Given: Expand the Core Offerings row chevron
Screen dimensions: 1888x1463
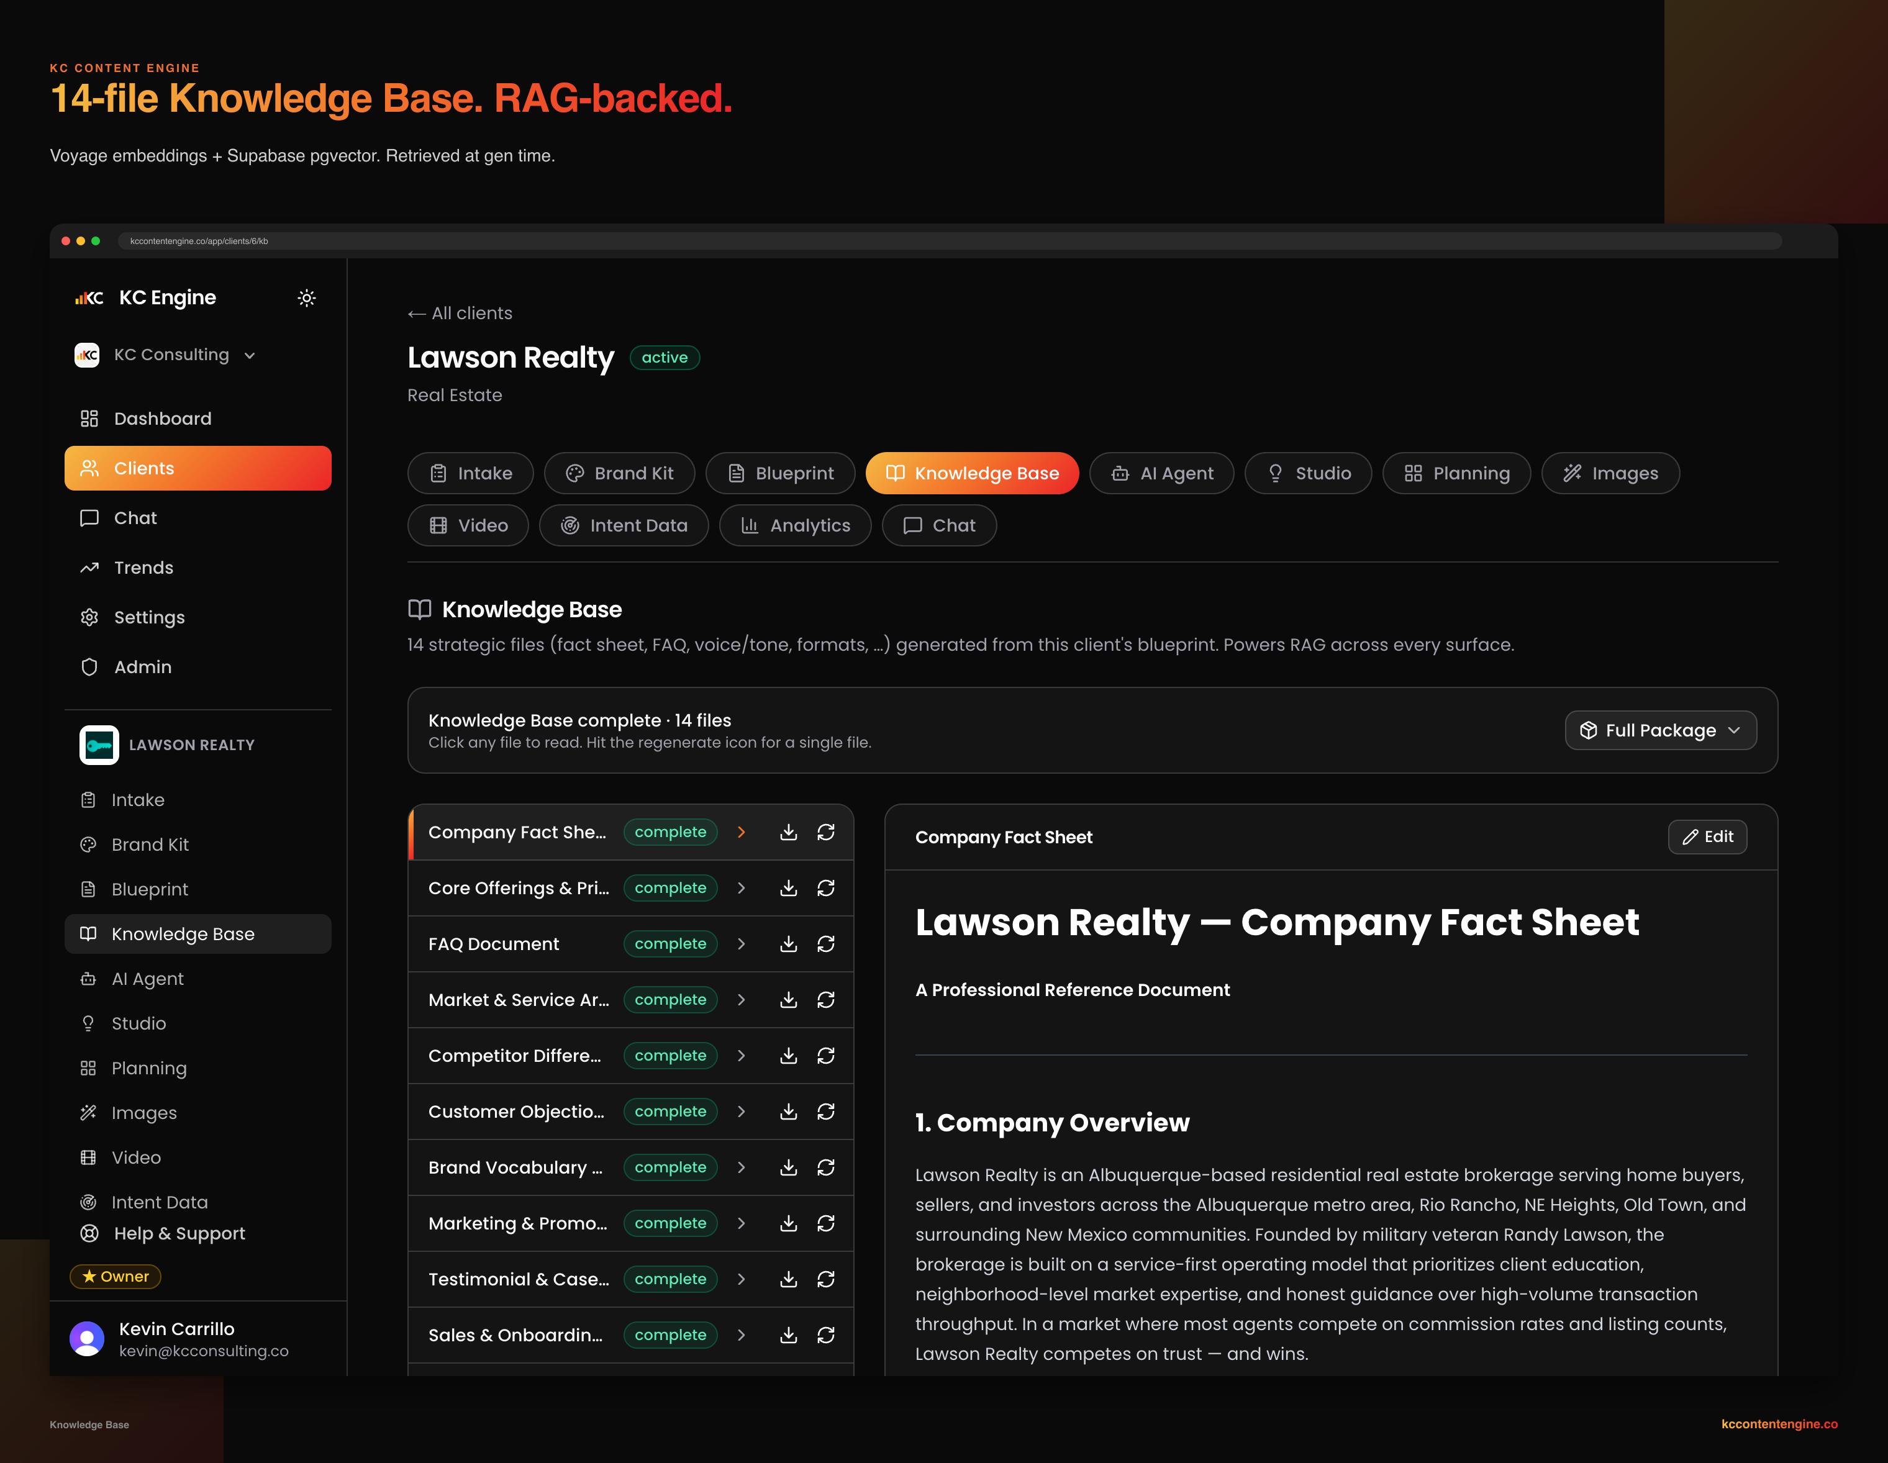Looking at the screenshot, I should tap(741, 889).
